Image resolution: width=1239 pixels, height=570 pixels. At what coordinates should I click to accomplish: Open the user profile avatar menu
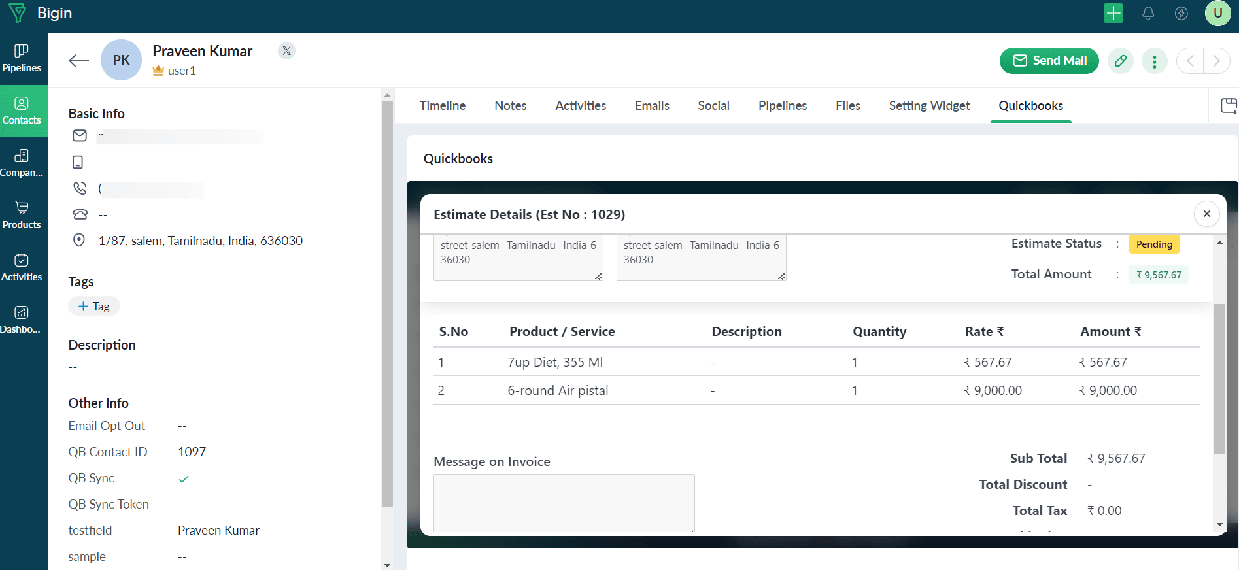tap(1217, 13)
